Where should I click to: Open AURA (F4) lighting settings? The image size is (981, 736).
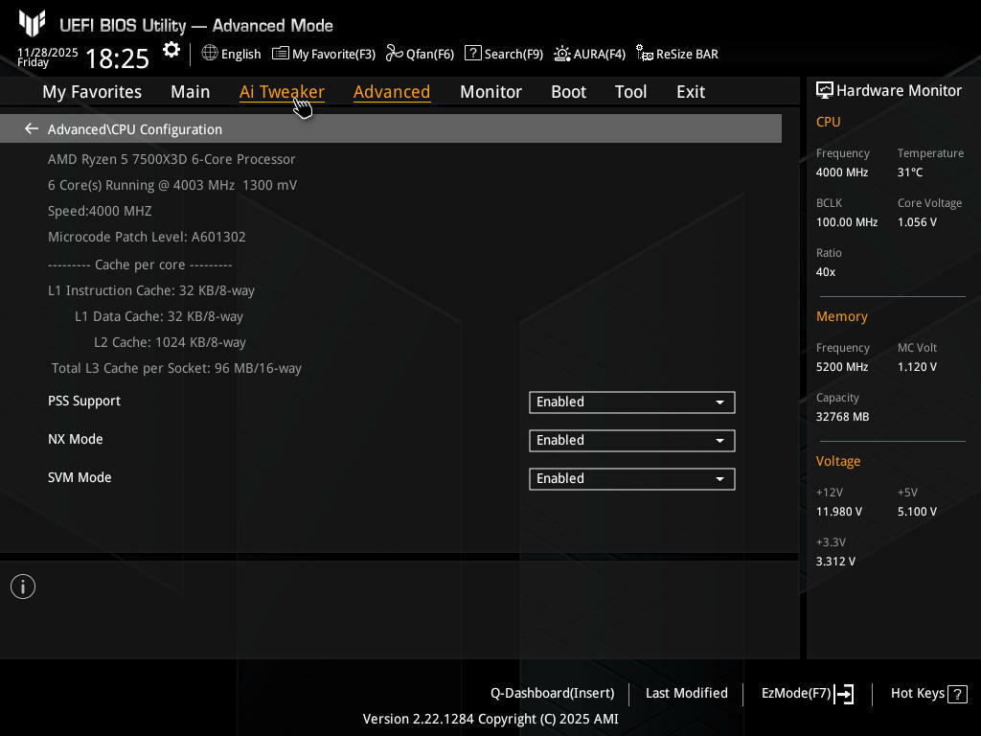[589, 54]
